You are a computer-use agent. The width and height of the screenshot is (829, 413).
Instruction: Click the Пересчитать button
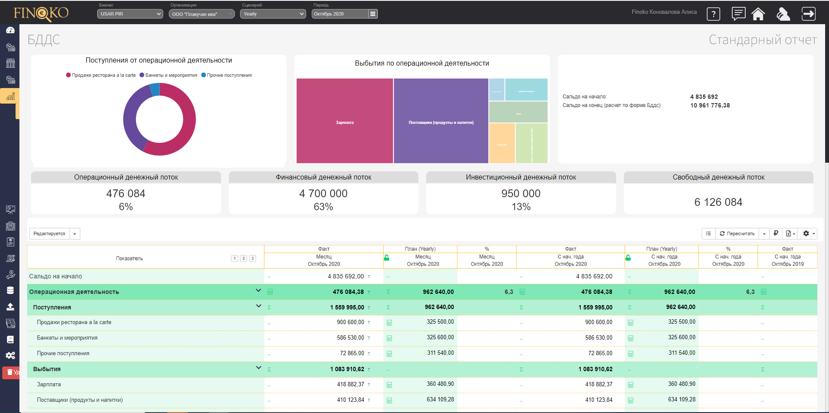(x=737, y=233)
